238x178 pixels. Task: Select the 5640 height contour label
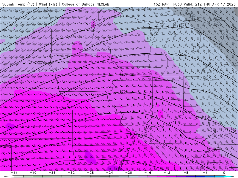(x=182, y=55)
